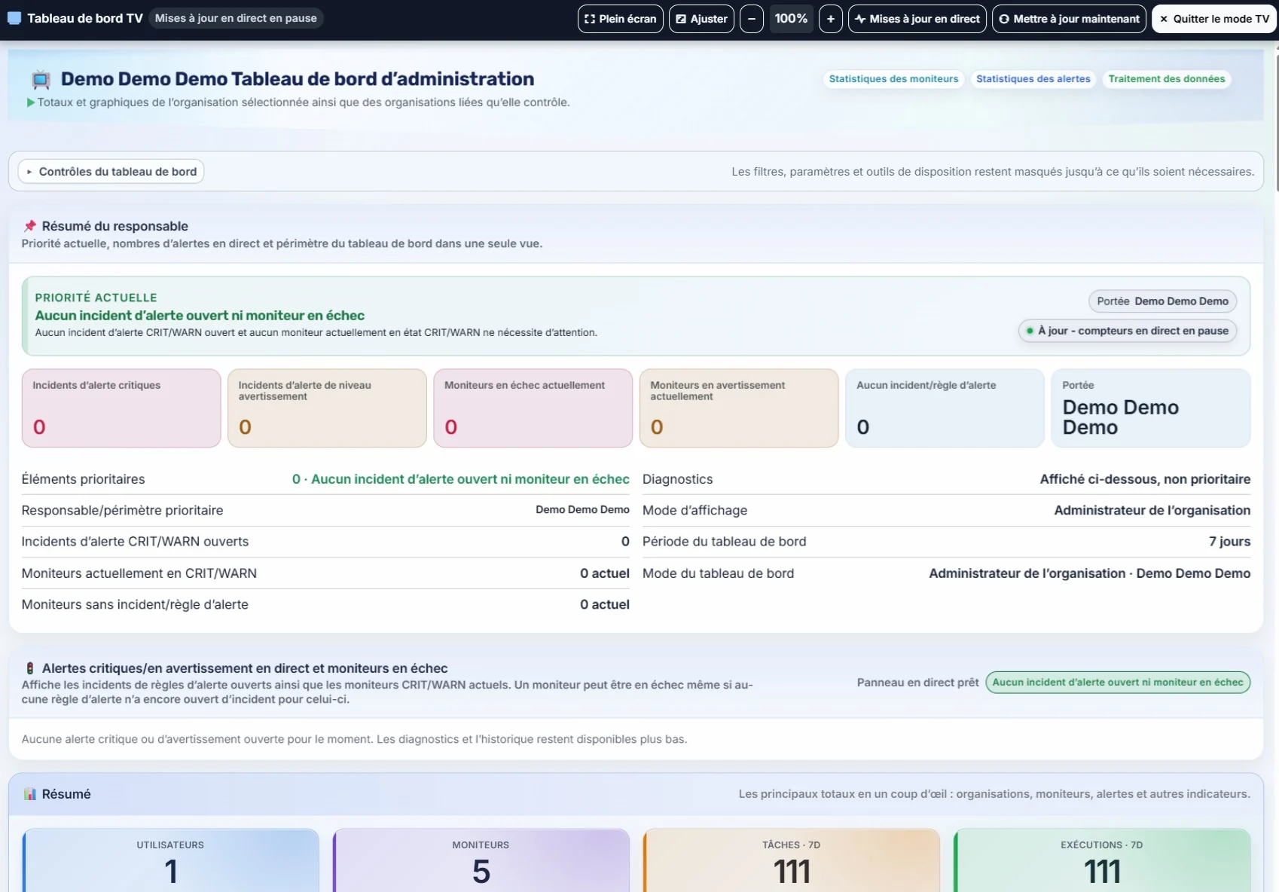Screen dimensions: 1279x892
Task: Switch to Plein écran mode
Action: point(621,19)
